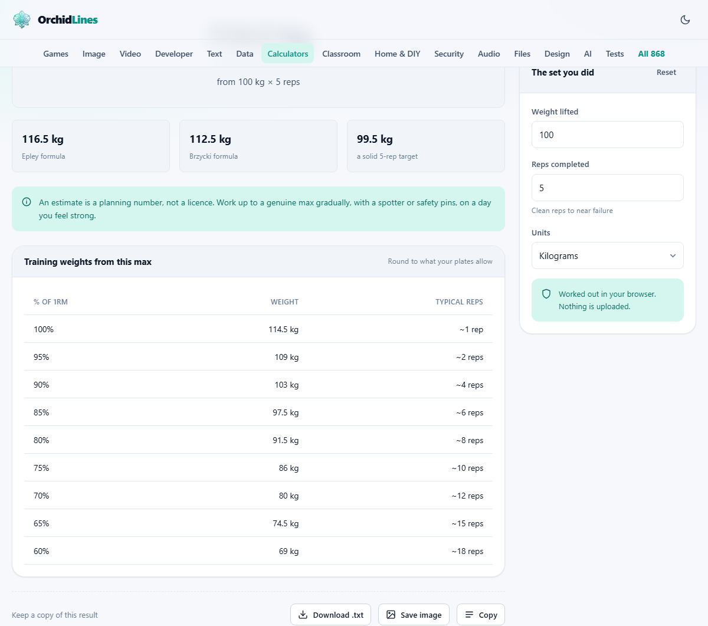
Task: Click the 100% row weight 114.5 kg
Action: coord(283,329)
